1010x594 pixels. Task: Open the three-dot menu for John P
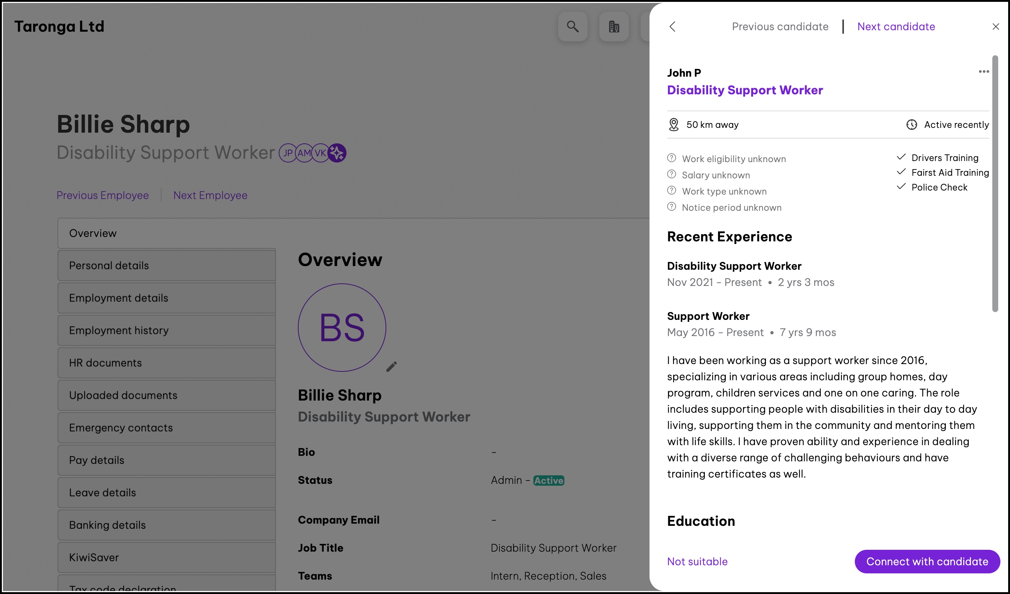point(983,72)
